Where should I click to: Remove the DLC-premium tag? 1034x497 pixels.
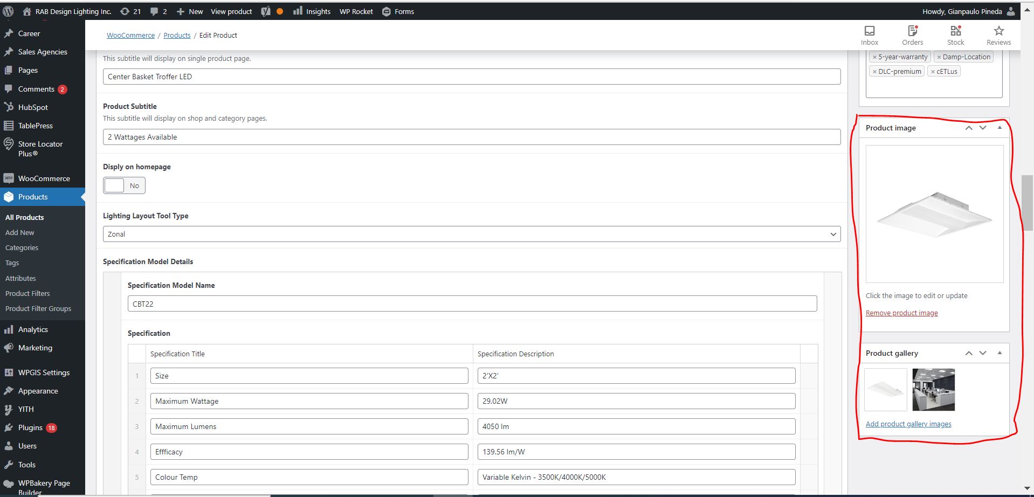[874, 72]
